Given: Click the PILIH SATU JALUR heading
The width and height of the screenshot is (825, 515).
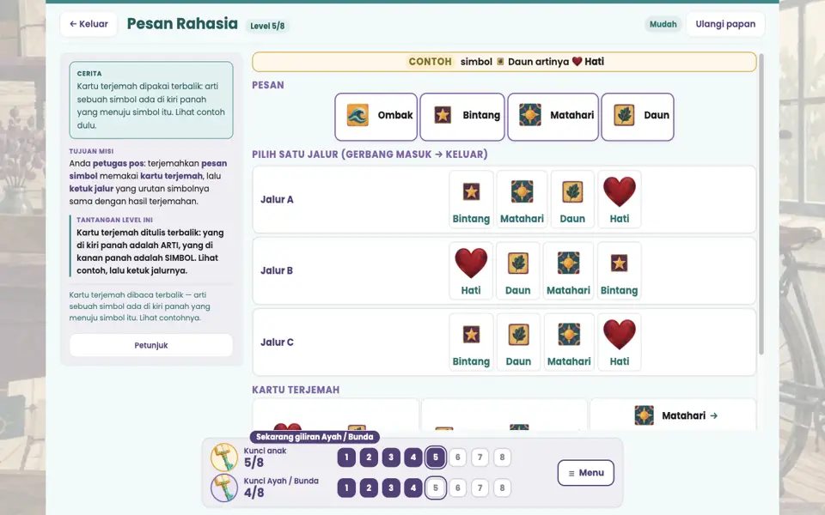Looking at the screenshot, I should pyautogui.click(x=370, y=154).
